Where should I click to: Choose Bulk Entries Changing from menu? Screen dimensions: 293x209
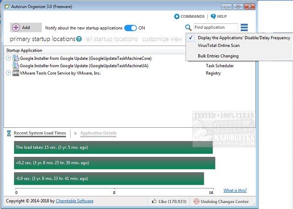point(218,56)
